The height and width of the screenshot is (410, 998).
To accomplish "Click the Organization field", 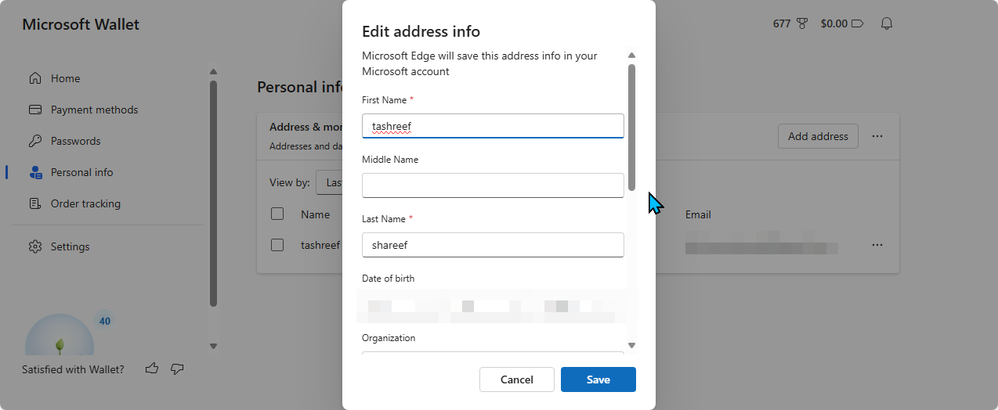I will 493,354.
